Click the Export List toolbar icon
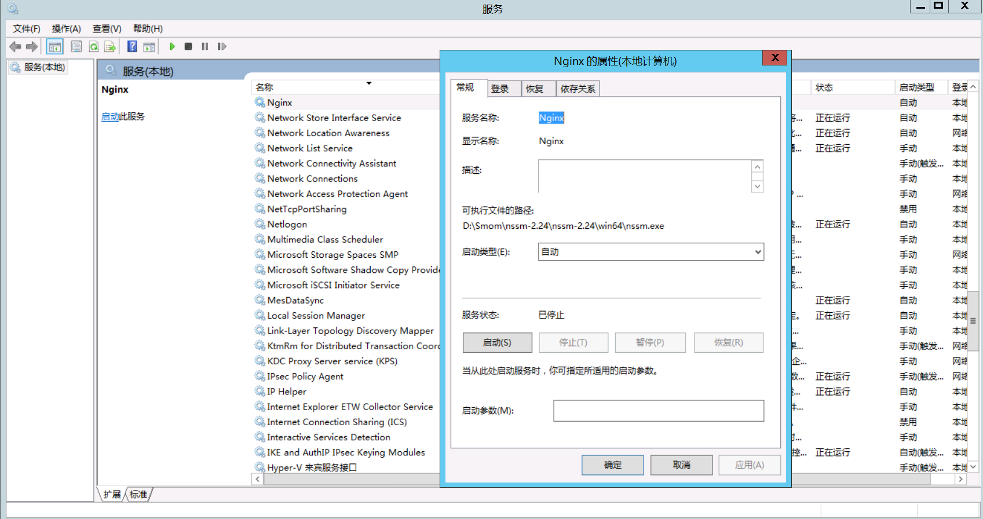The width and height of the screenshot is (983, 519). pos(110,46)
